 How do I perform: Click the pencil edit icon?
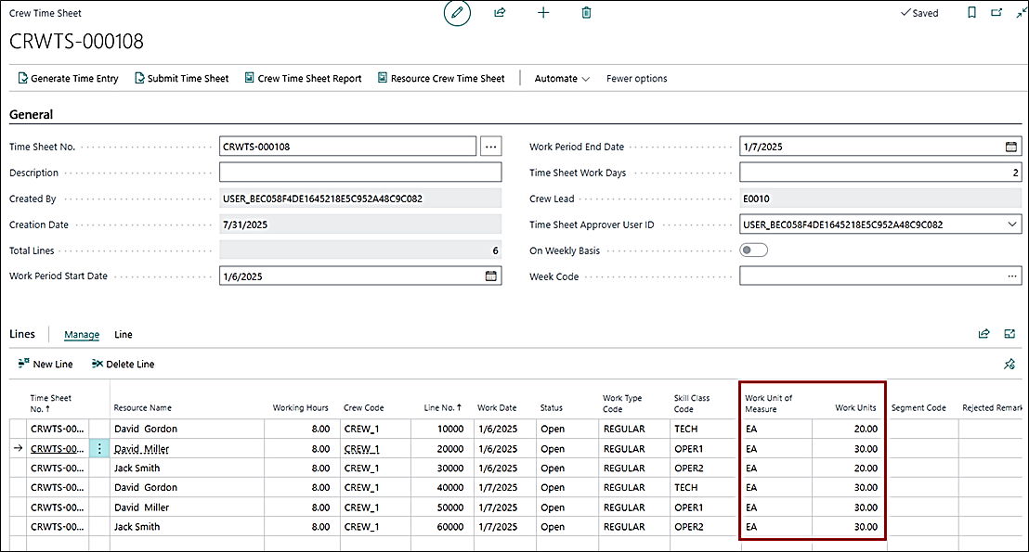pos(458,12)
